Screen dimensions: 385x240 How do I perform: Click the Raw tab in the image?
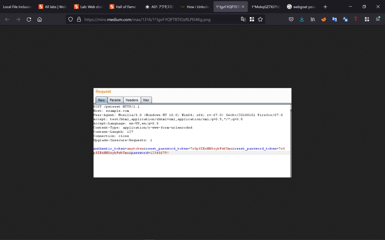[101, 100]
